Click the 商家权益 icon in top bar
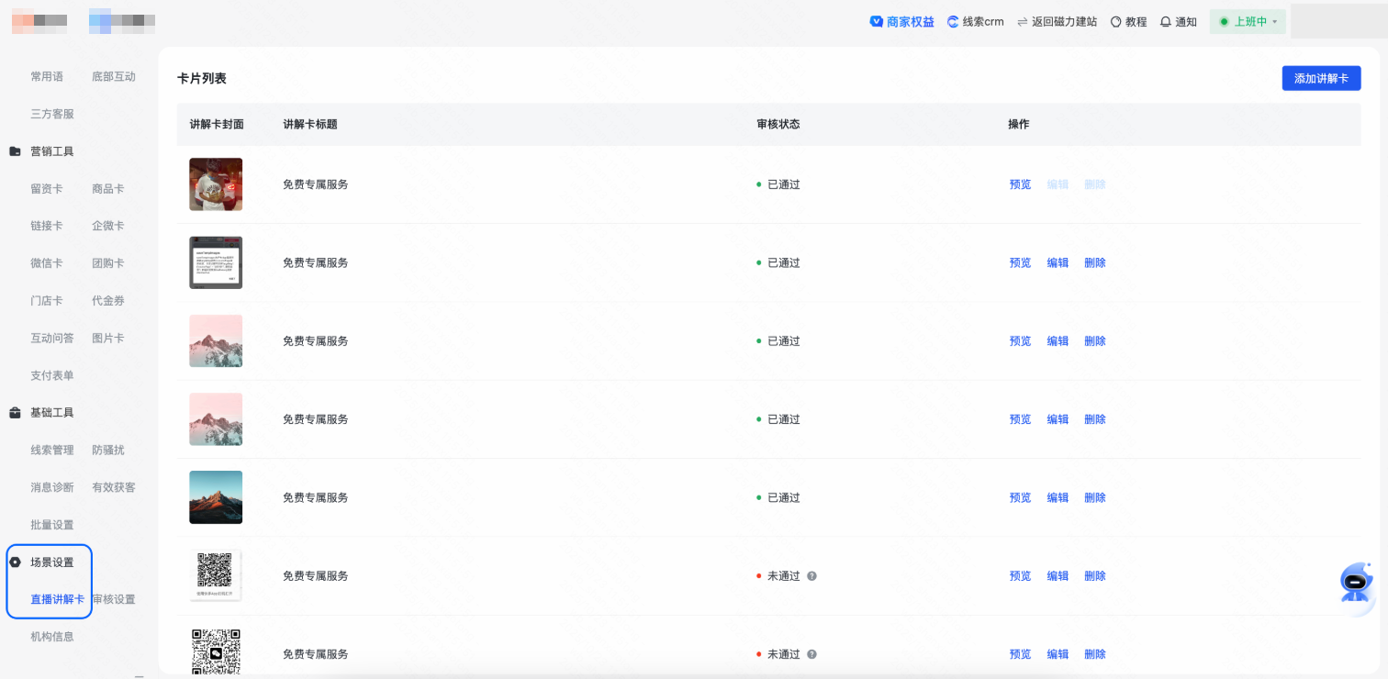This screenshot has height=679, width=1388. pyautogui.click(x=876, y=22)
